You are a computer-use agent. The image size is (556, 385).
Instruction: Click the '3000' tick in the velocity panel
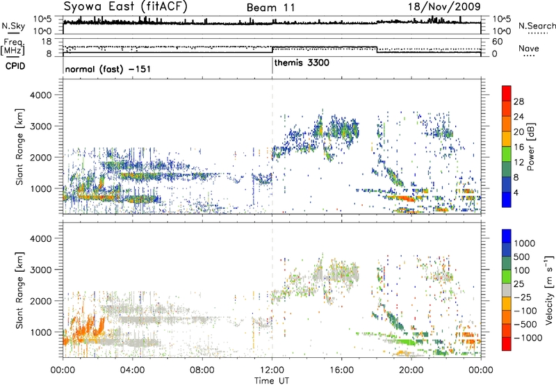[42, 270]
